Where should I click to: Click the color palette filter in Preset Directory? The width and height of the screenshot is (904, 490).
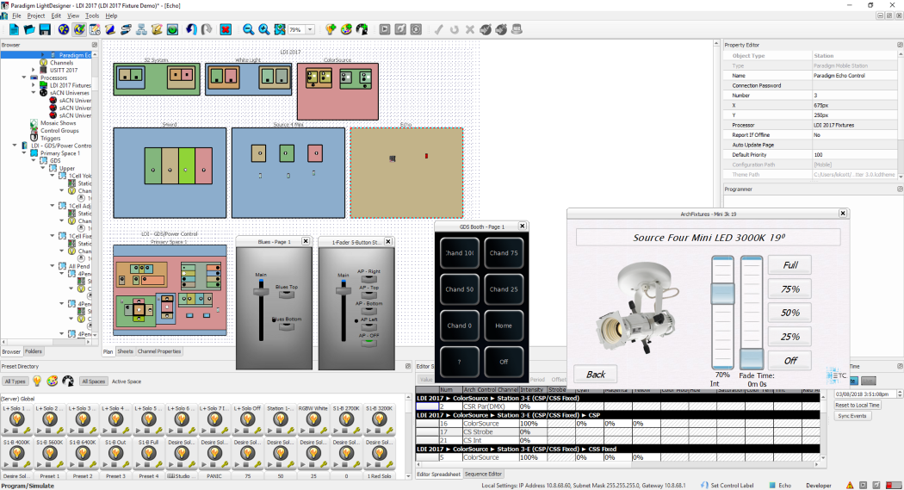(52, 381)
